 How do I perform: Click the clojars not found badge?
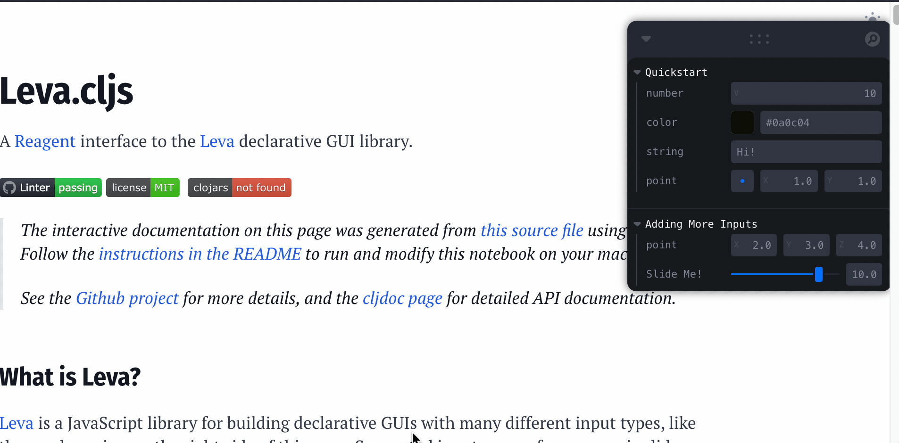pyautogui.click(x=240, y=188)
